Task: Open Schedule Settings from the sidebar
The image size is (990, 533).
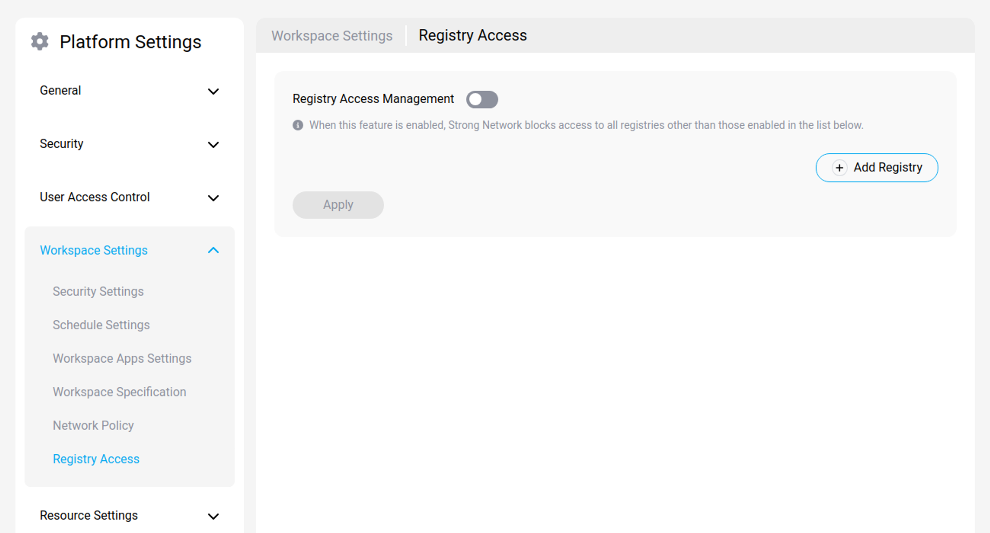Action: [101, 325]
